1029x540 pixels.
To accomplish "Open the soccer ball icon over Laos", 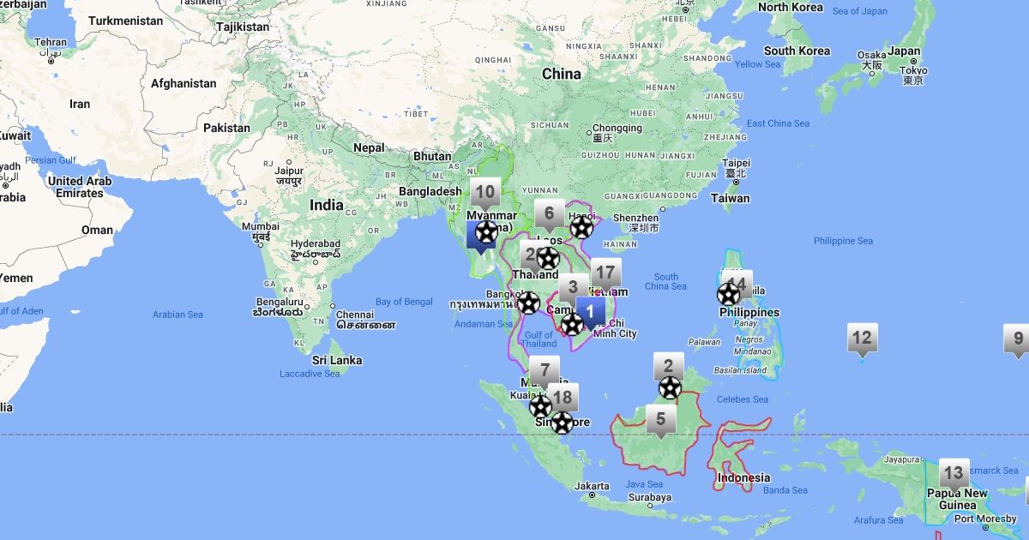I will (548, 257).
